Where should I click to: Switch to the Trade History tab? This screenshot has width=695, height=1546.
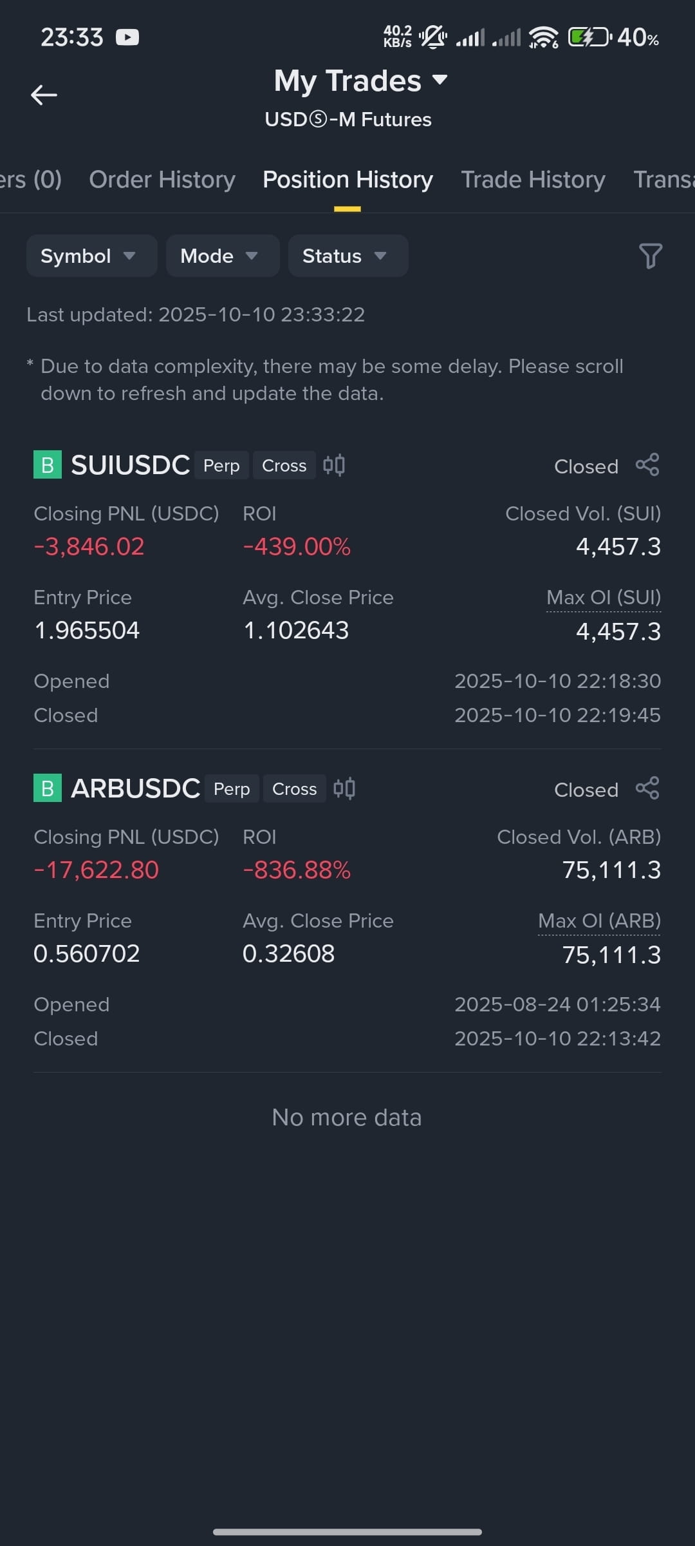533,180
